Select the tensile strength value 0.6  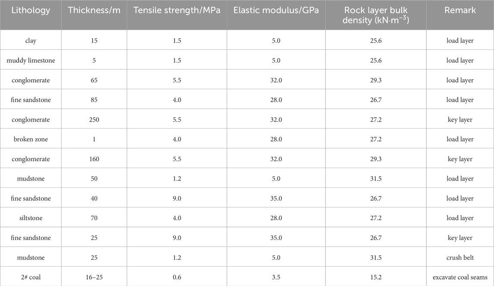coord(177,277)
